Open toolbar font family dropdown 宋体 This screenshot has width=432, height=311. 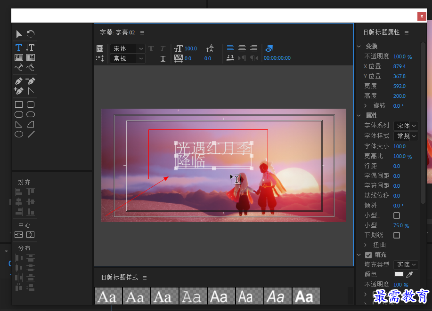pyautogui.click(x=127, y=49)
